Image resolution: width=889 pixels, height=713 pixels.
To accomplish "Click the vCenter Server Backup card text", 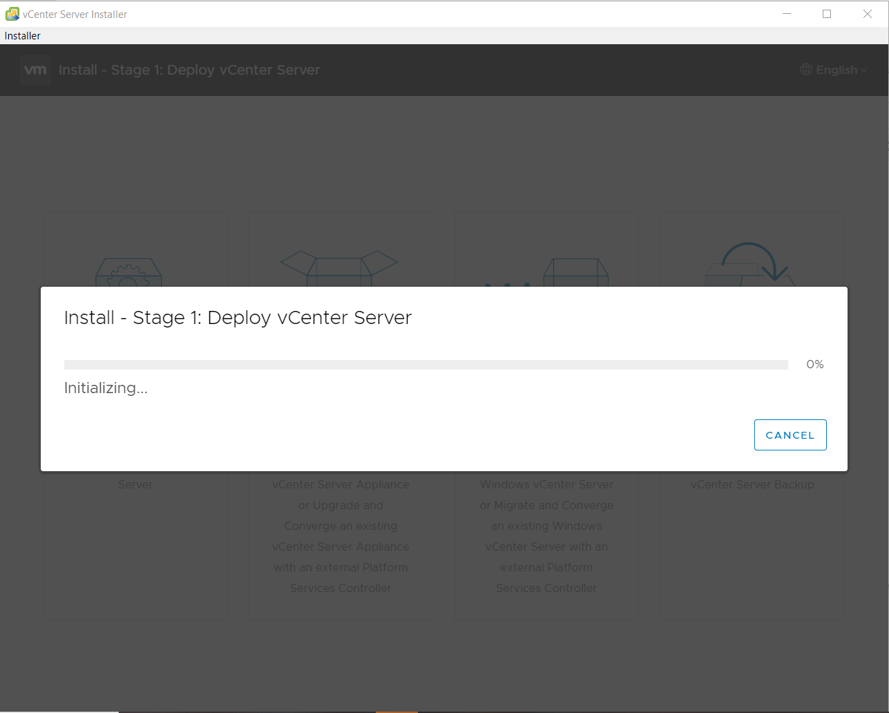I will point(752,484).
